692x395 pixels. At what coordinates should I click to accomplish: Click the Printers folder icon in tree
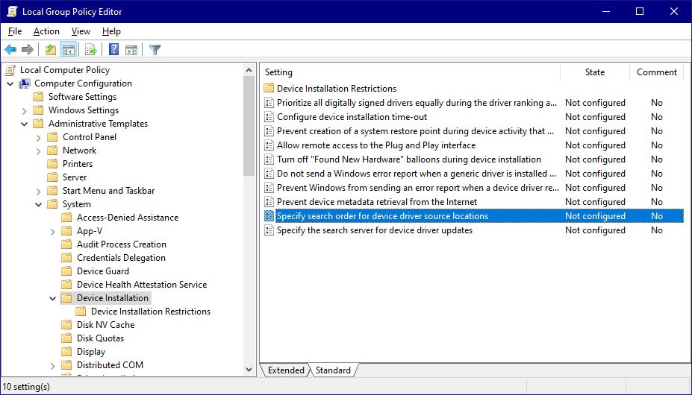(x=52, y=164)
